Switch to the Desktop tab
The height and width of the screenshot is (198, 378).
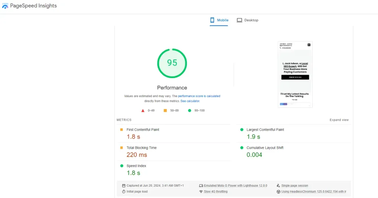point(248,20)
